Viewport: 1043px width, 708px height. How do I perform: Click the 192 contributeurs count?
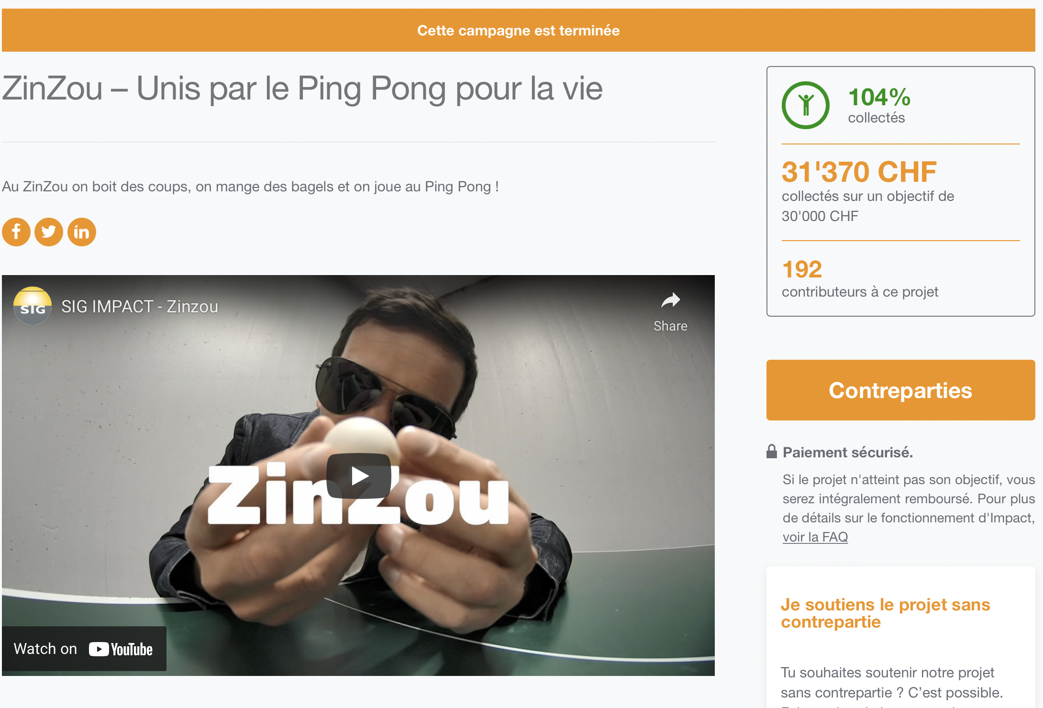802,269
